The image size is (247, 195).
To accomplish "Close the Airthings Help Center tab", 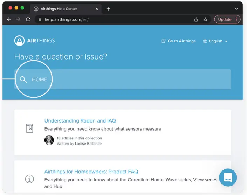I will click(97, 9).
